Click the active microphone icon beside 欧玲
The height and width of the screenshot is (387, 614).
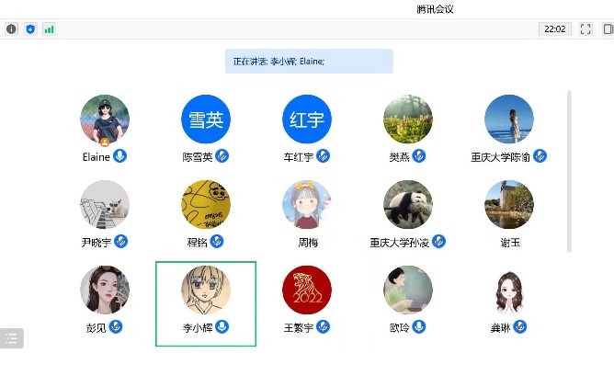point(418,326)
